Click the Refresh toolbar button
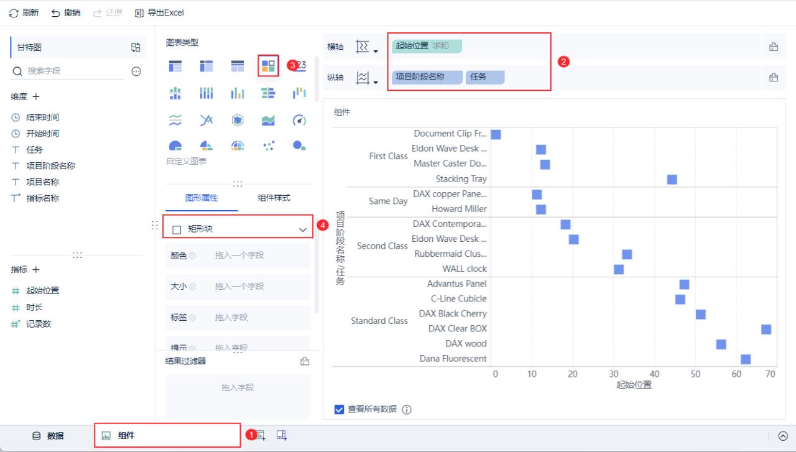This screenshot has height=452, width=796. 24,13
